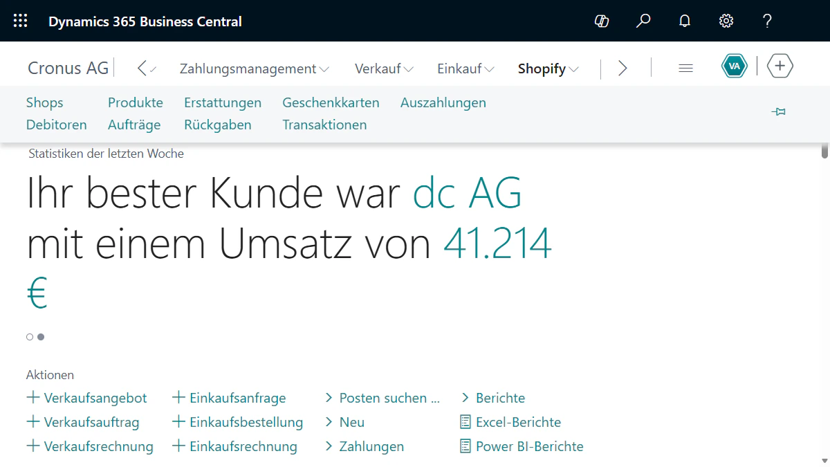
Task: Open Shops in the Shopify submenu
Action: click(x=44, y=102)
